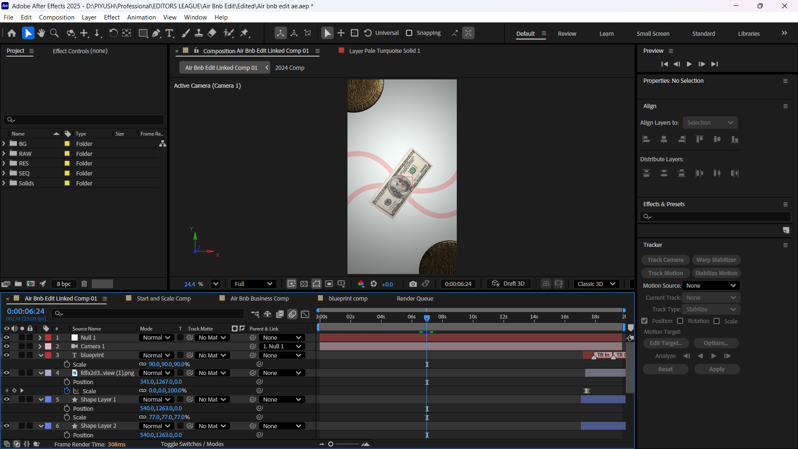Select the Horizontal Type tool
The image size is (798, 449).
(169, 33)
